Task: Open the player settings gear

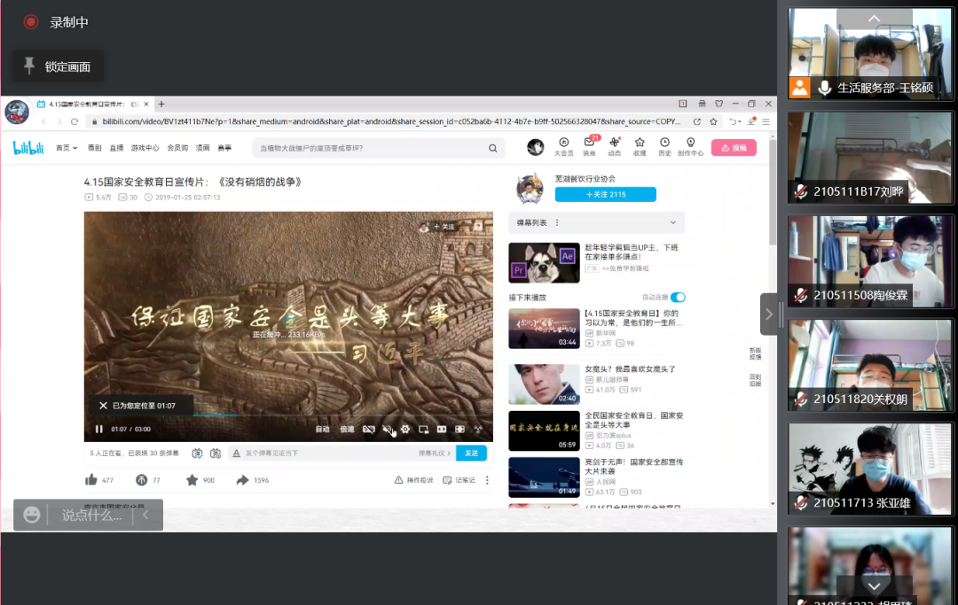Action: coord(405,430)
